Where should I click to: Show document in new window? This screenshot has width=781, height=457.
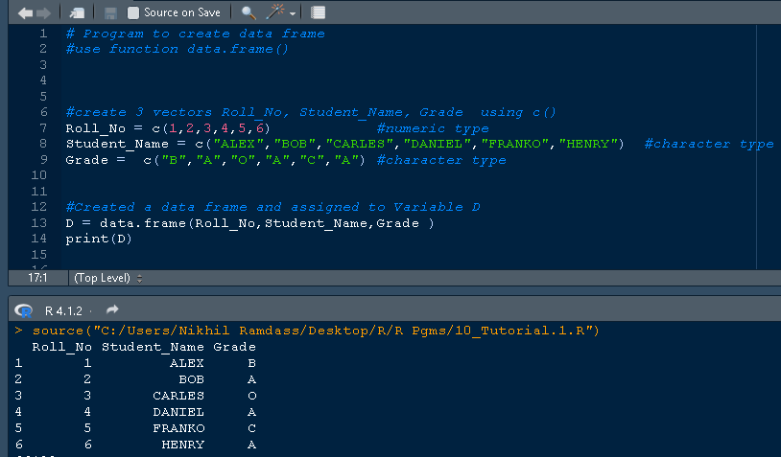[x=77, y=12]
